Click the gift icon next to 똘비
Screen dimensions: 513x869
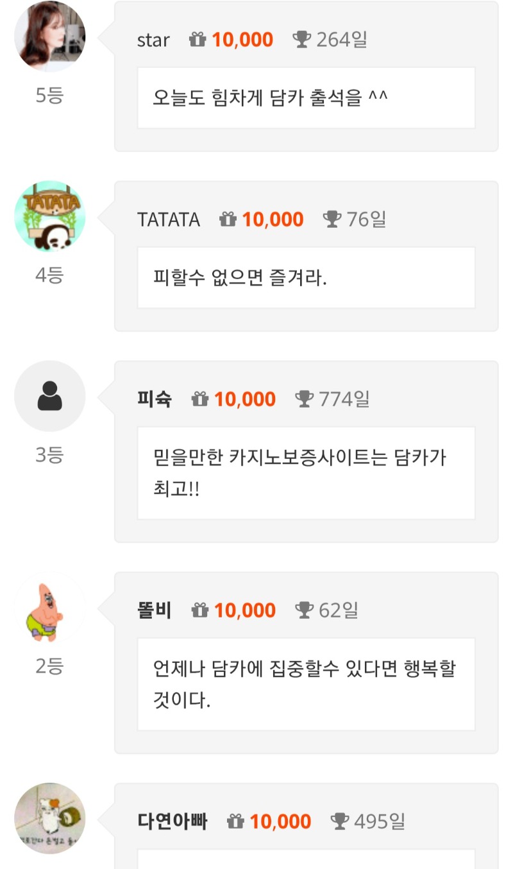[200, 610]
